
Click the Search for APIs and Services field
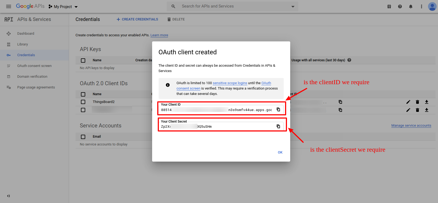pyautogui.click(x=232, y=6)
